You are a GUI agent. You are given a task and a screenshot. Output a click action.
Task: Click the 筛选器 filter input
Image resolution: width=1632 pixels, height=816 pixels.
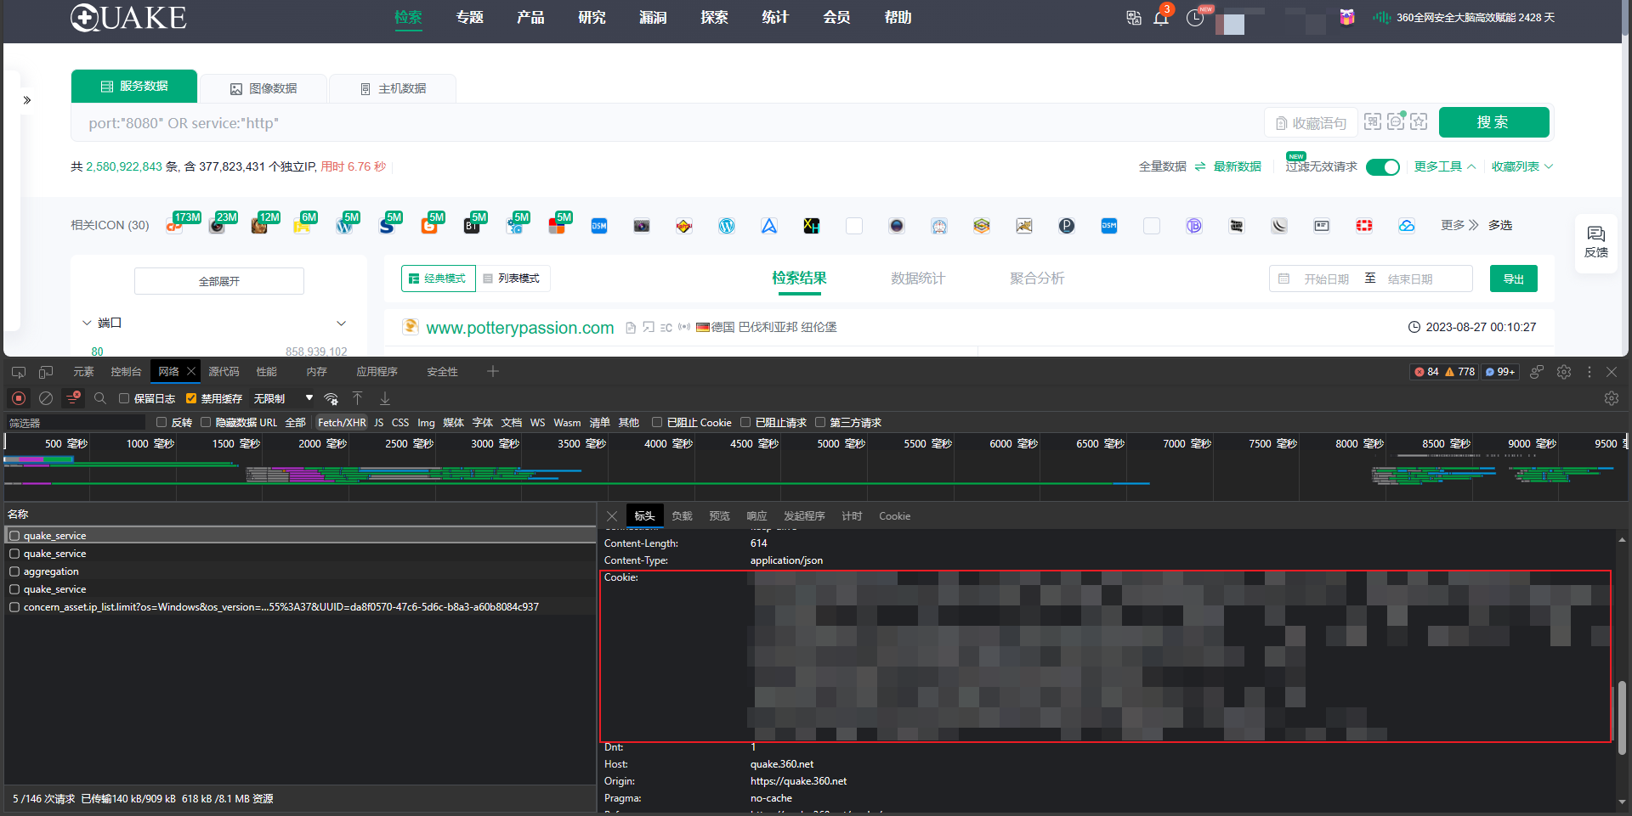75,422
